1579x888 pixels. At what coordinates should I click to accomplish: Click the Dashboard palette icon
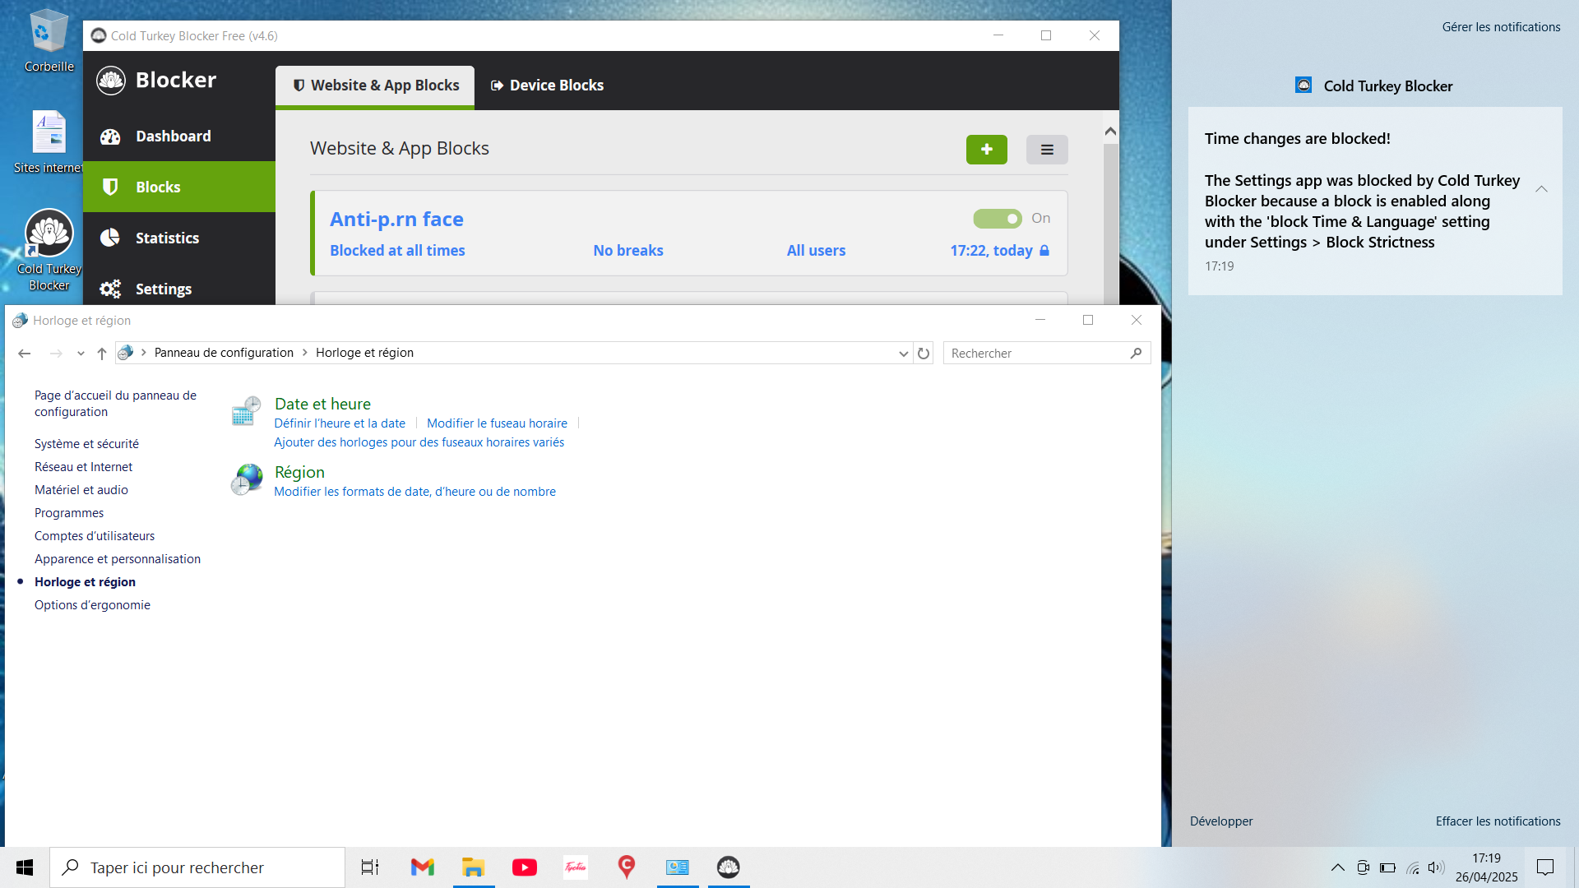110,136
